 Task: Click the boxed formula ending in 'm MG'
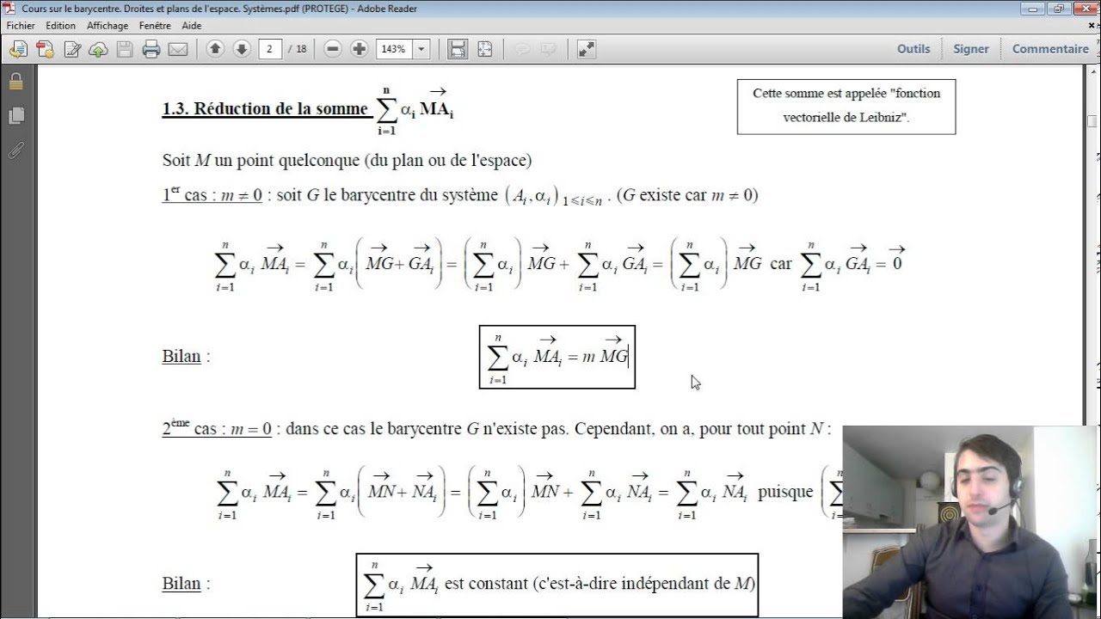click(x=557, y=357)
